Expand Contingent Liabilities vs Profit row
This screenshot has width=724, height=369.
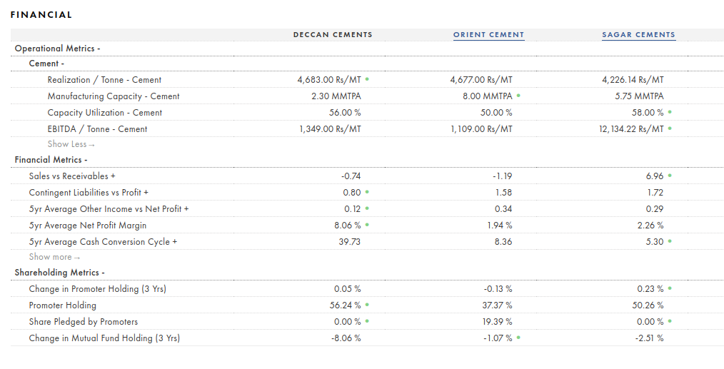(x=89, y=193)
